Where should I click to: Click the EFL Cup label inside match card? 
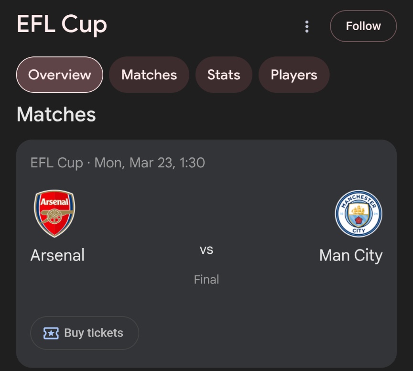[56, 163]
